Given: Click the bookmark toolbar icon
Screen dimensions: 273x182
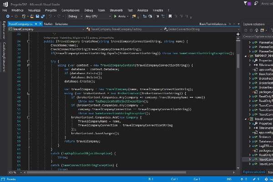Looking at the screenshot, I should [170, 16].
